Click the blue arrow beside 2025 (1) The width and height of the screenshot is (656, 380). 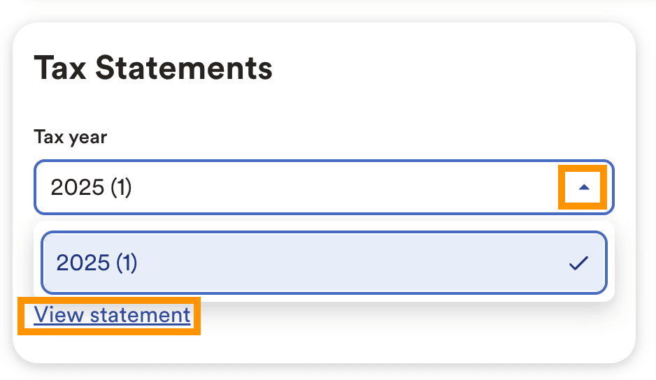[x=584, y=187]
